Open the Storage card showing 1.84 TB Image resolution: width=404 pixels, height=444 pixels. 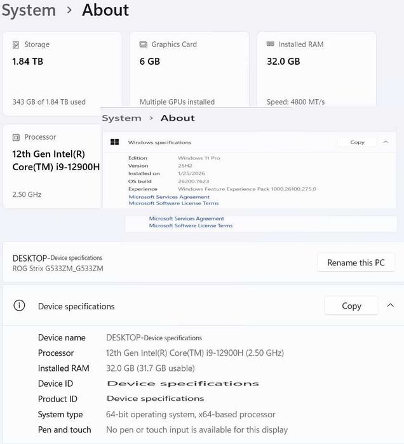(x=62, y=74)
